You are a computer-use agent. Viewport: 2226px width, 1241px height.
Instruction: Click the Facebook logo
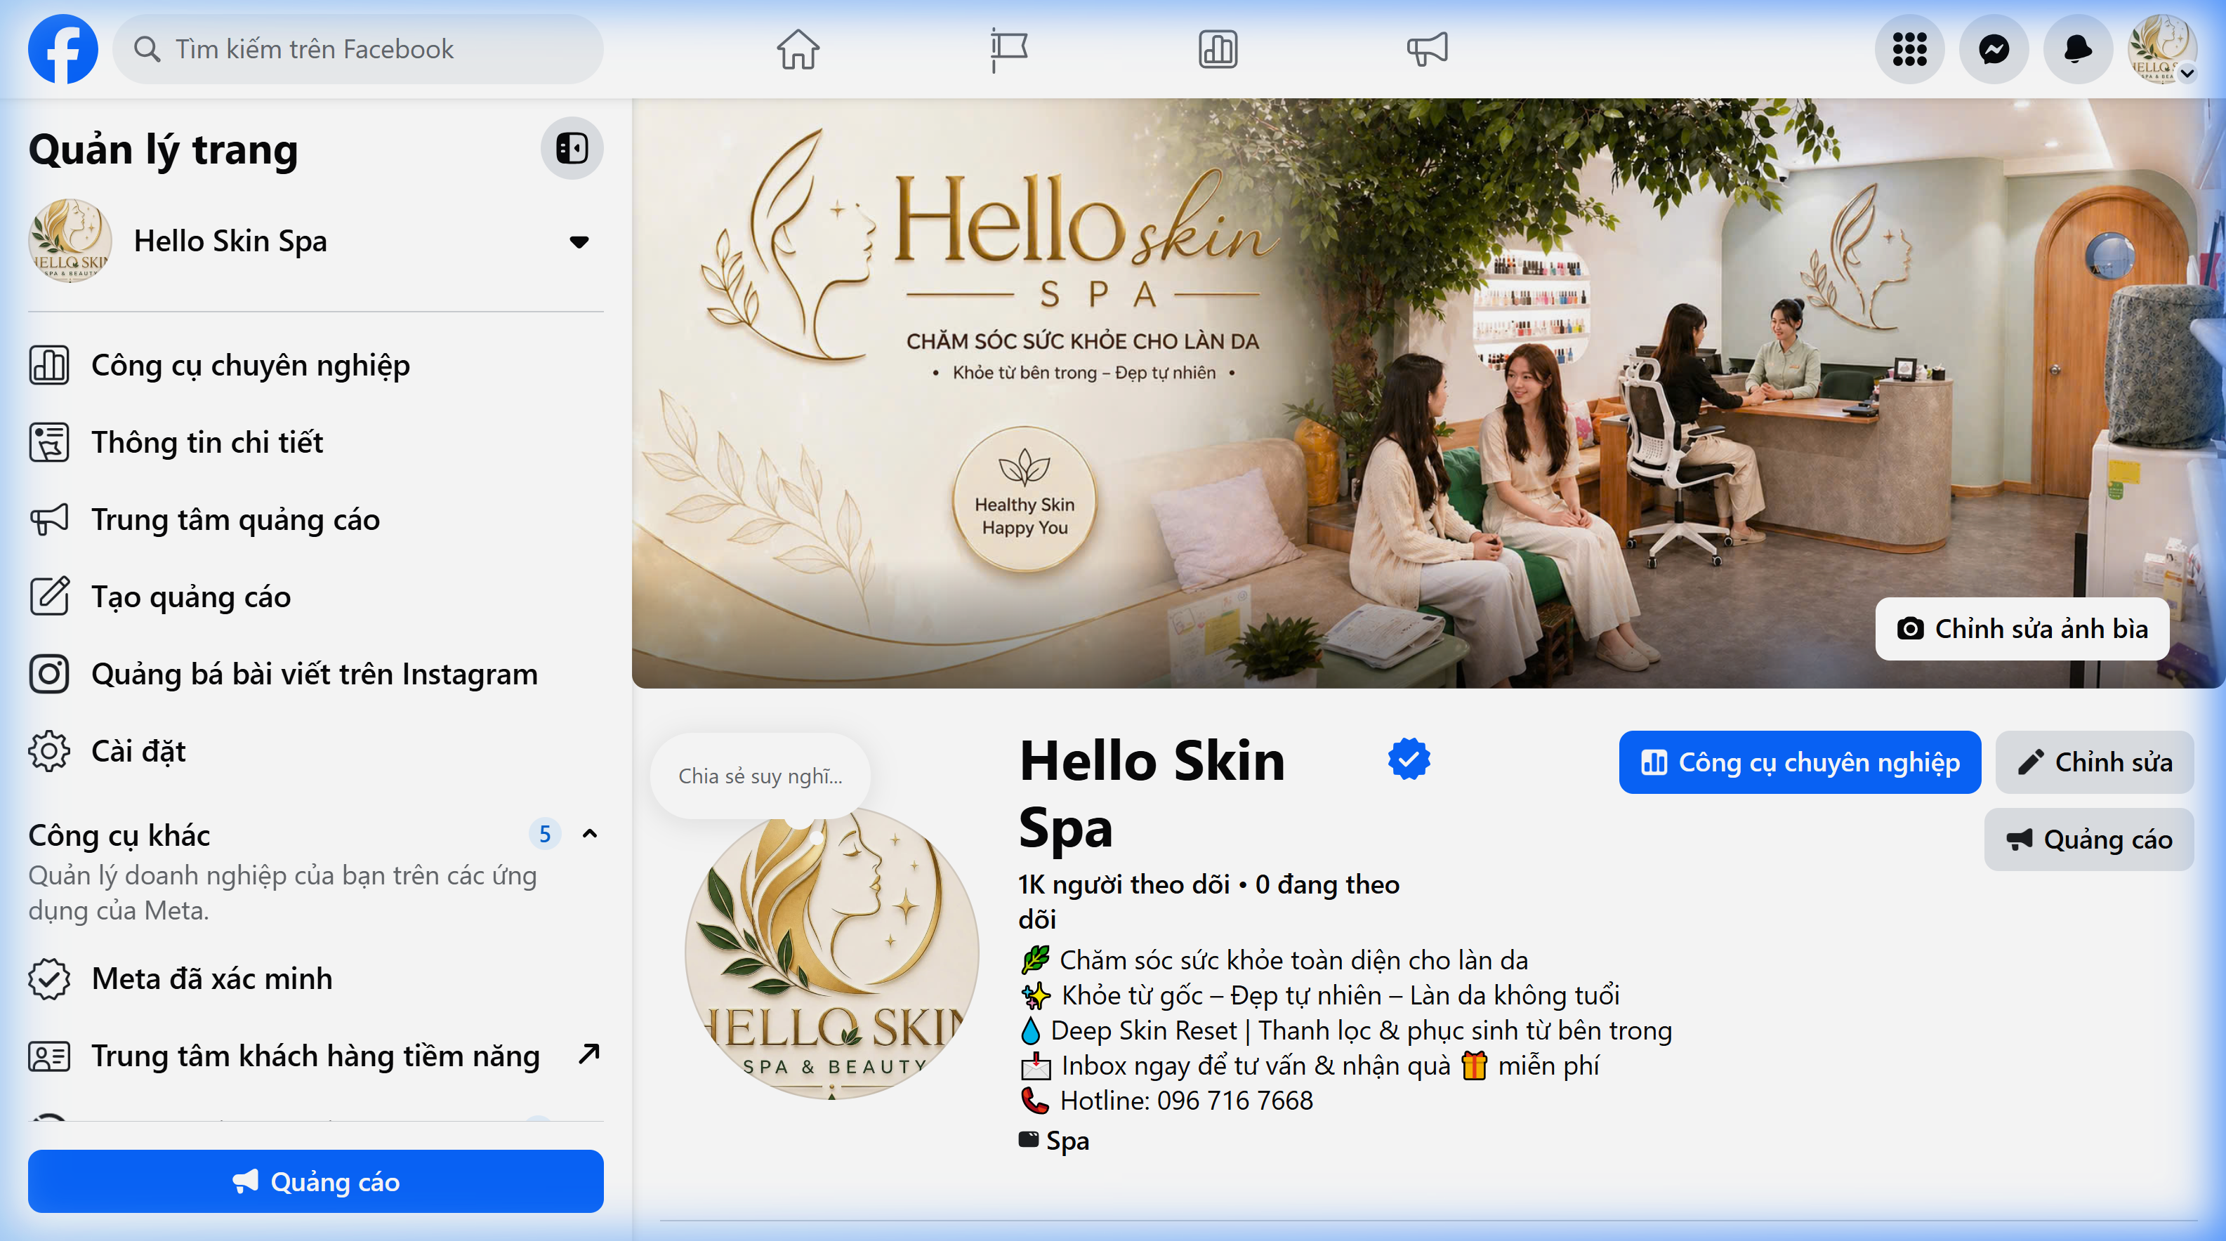pyautogui.click(x=63, y=48)
